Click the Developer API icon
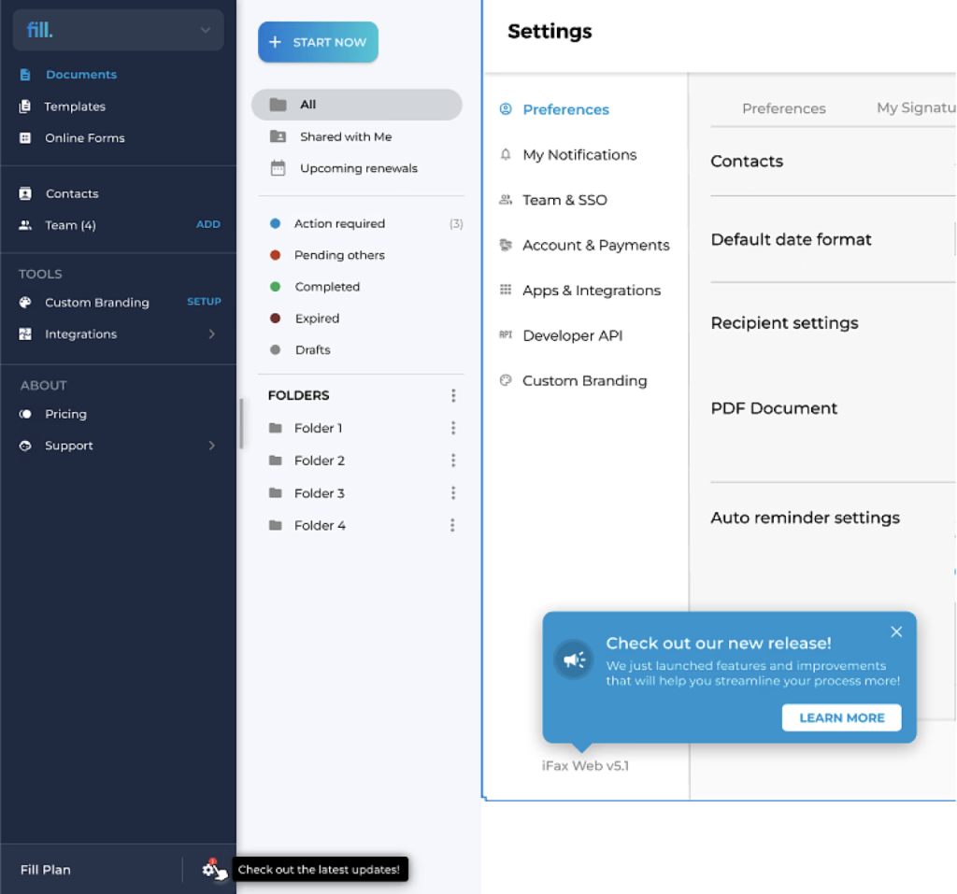The image size is (957, 894). point(506,334)
